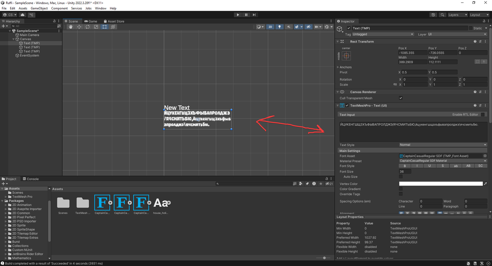Viewport: 492px width, 266px height.
Task: Open version control icon next to cloud
Action: [31, 15]
